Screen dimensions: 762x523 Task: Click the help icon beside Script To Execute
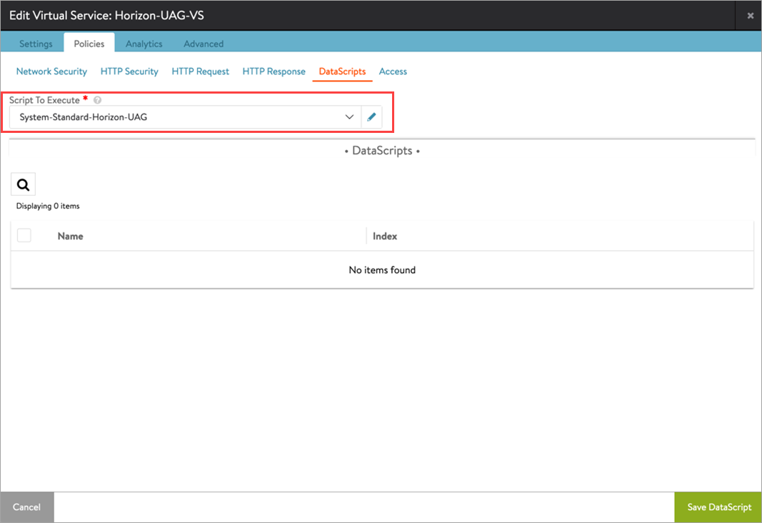pyautogui.click(x=97, y=100)
